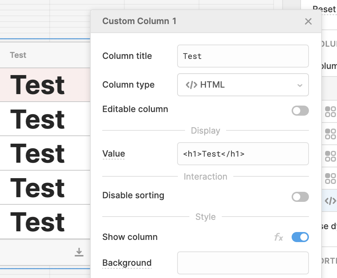Click the empty Background input field
Image resolution: width=337 pixels, height=278 pixels.
click(x=243, y=263)
